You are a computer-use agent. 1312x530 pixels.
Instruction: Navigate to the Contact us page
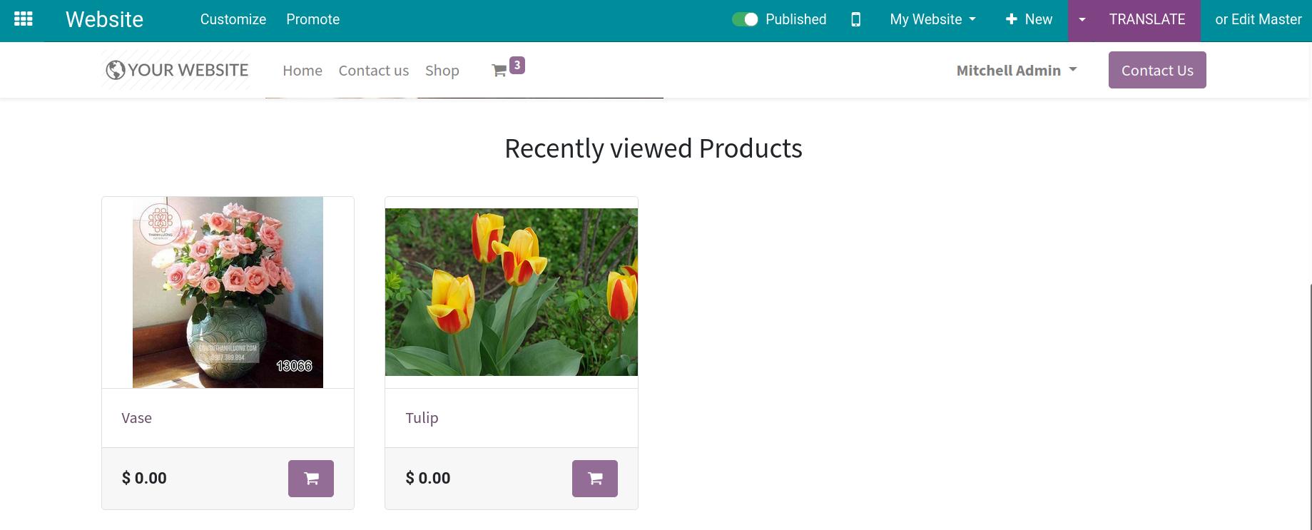click(x=373, y=70)
